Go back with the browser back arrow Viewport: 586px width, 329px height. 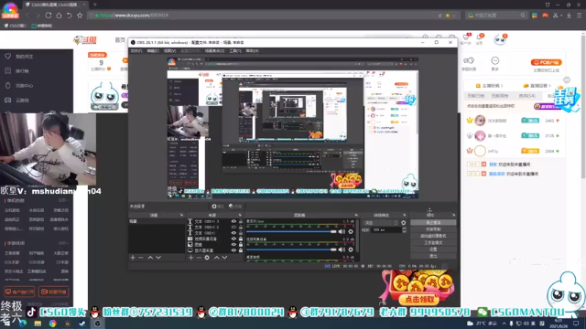[27, 16]
